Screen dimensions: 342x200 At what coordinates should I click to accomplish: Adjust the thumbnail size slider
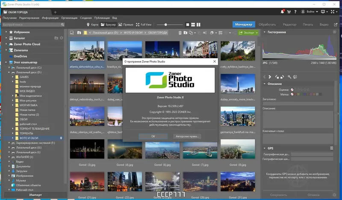tap(166, 25)
